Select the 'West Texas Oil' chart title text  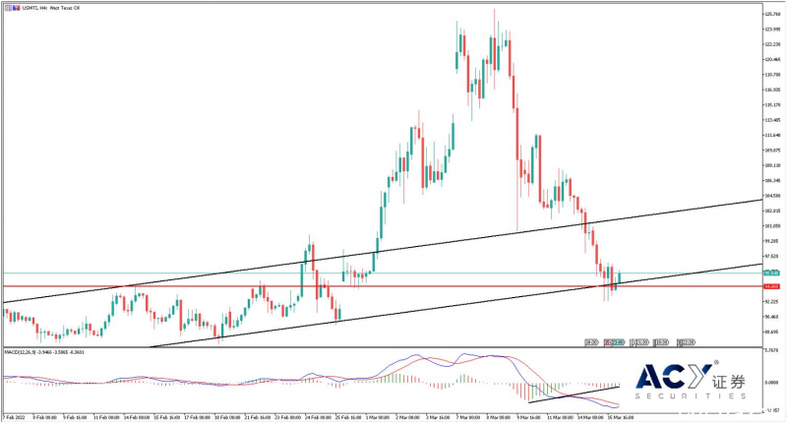pyautogui.click(x=65, y=8)
